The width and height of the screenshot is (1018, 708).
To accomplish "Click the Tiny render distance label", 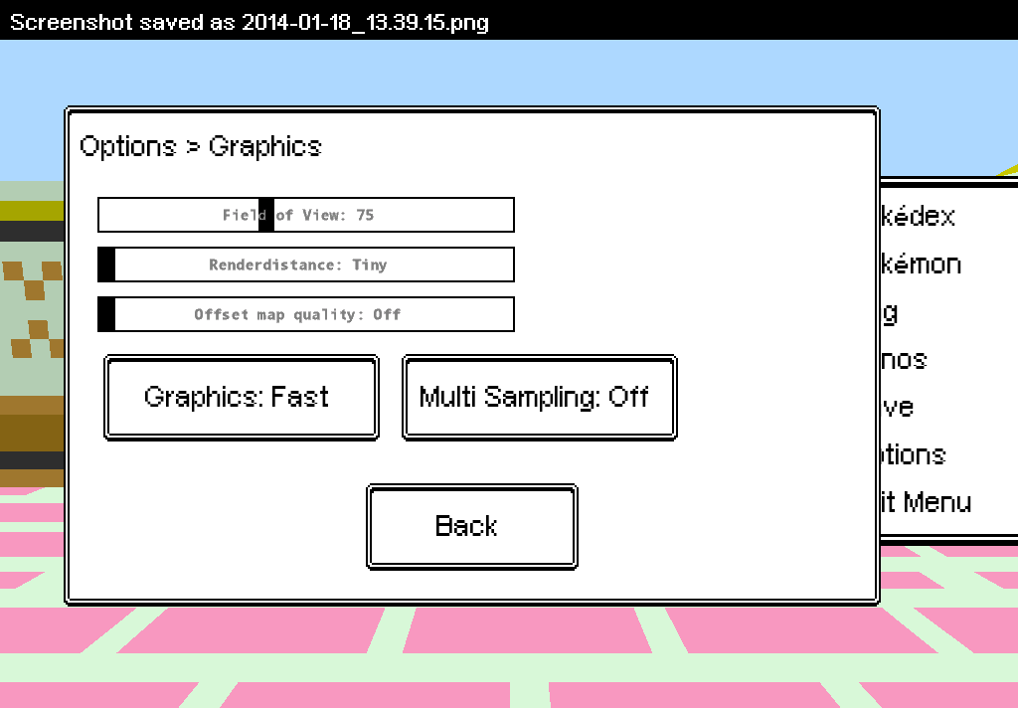I will 370,265.
